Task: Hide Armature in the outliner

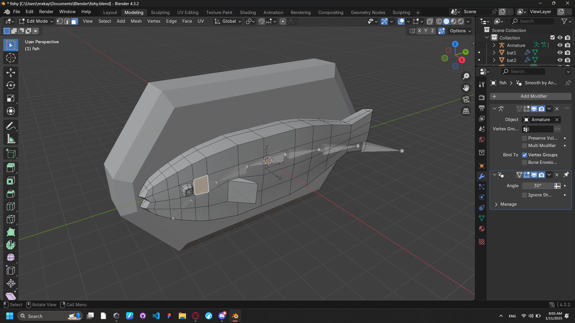Action: pos(560,45)
